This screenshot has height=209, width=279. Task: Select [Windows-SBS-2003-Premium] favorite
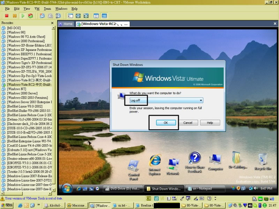[28, 98]
